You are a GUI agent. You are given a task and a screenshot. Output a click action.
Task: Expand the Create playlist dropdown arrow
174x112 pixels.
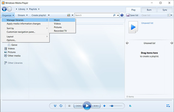pos(49,15)
